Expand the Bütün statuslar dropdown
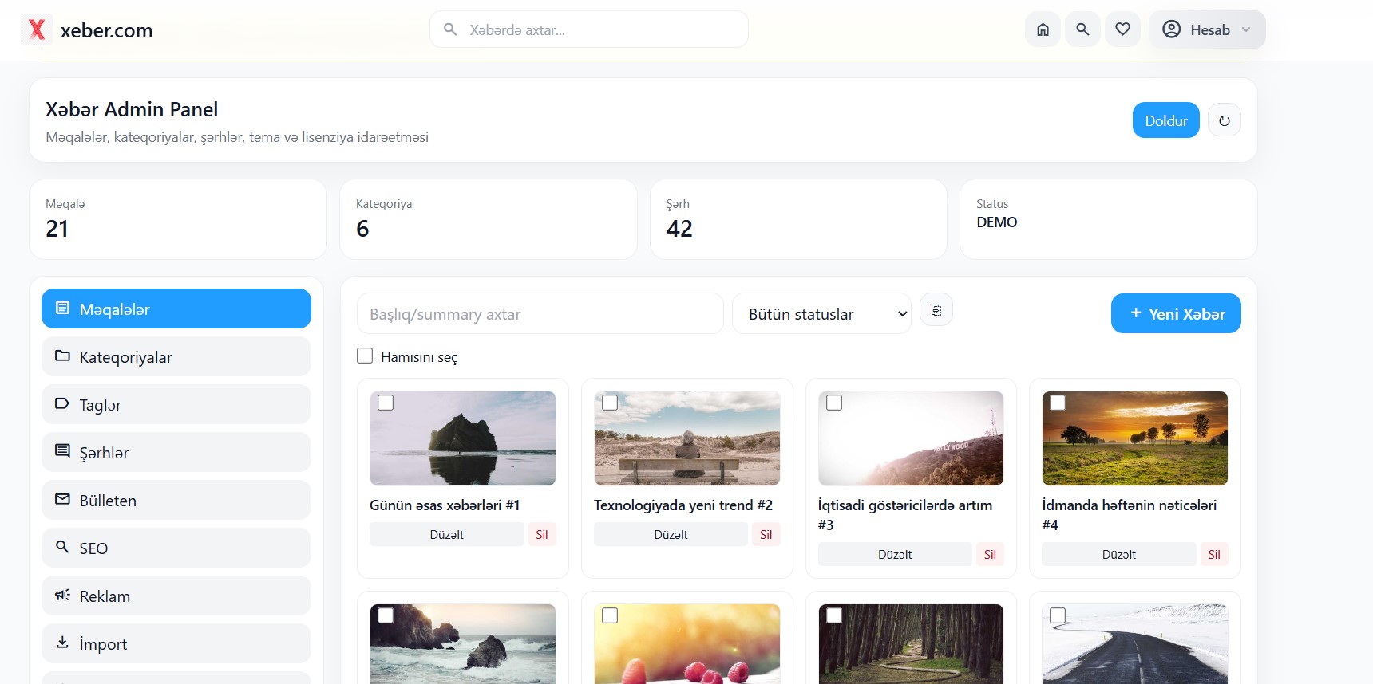 821,314
